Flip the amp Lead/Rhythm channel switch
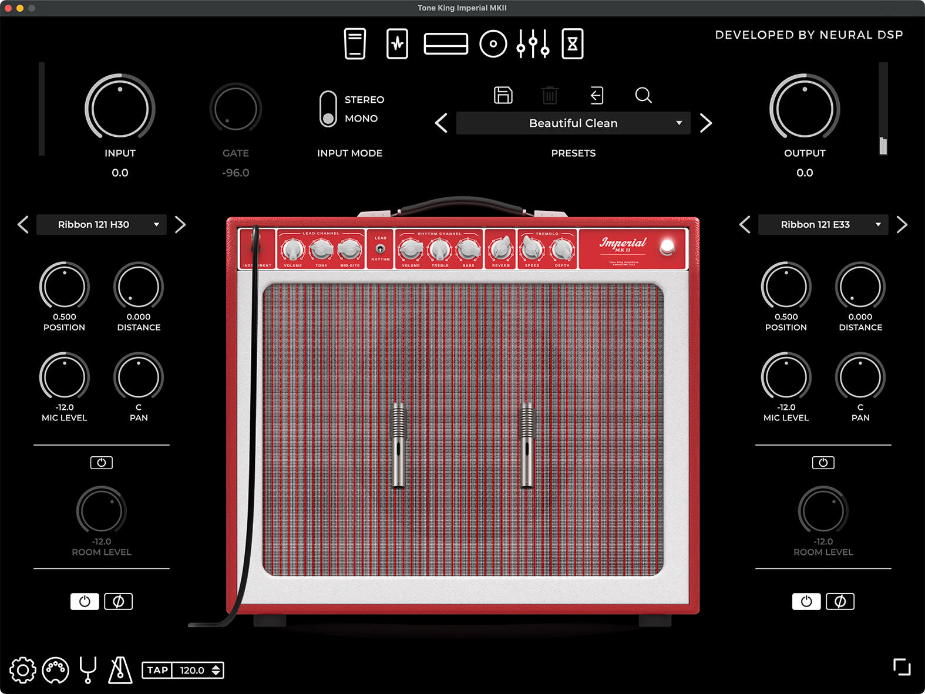Image resolution: width=925 pixels, height=694 pixels. click(380, 248)
